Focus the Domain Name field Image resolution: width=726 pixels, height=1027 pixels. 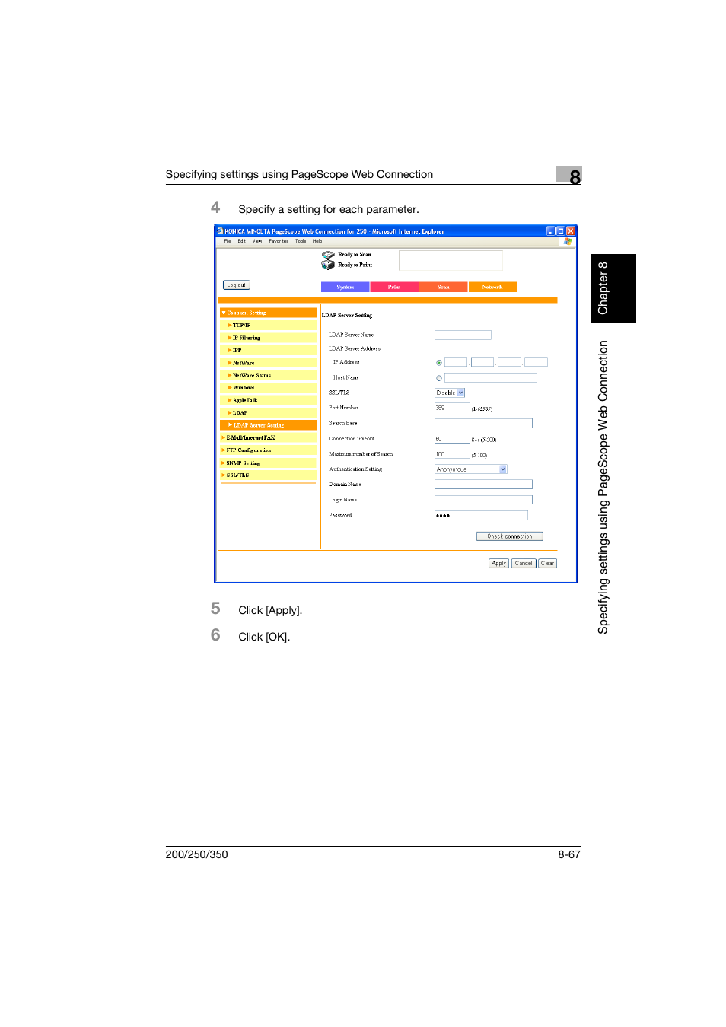pyautogui.click(x=483, y=485)
